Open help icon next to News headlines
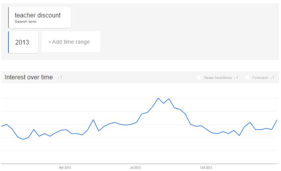This screenshot has height=171, width=281. [237, 78]
